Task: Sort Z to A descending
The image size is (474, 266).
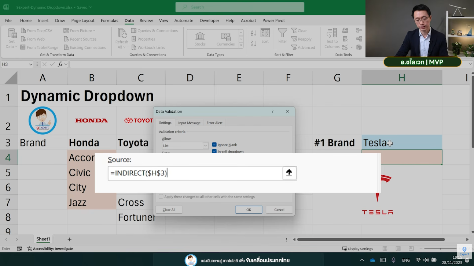Action: click(x=253, y=44)
